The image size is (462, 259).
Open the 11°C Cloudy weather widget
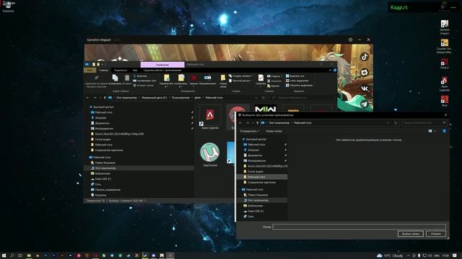390,256
